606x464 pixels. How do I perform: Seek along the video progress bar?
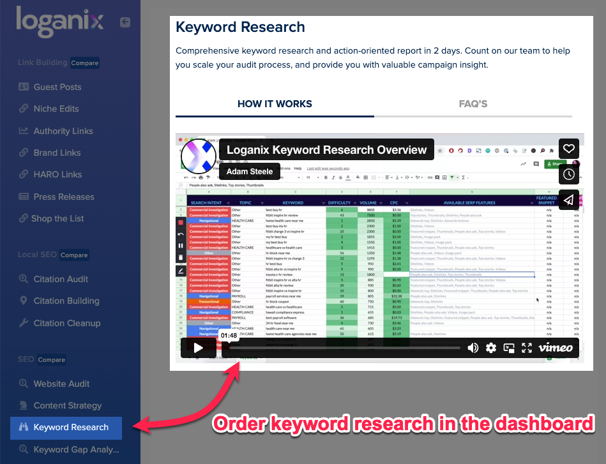point(344,348)
